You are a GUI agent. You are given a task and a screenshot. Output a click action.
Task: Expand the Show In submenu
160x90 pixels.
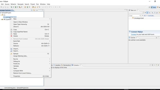pos(30,27)
